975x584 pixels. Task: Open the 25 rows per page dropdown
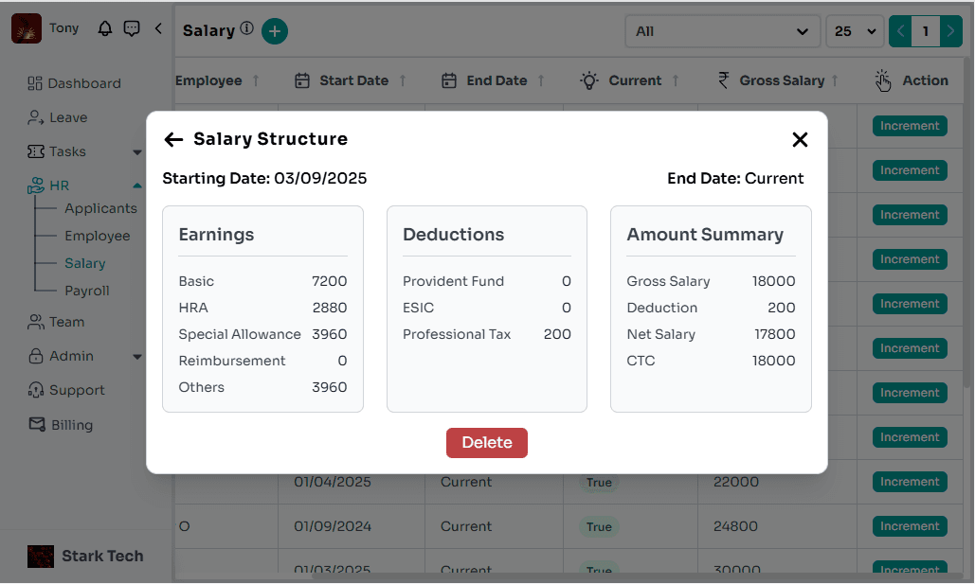point(854,31)
